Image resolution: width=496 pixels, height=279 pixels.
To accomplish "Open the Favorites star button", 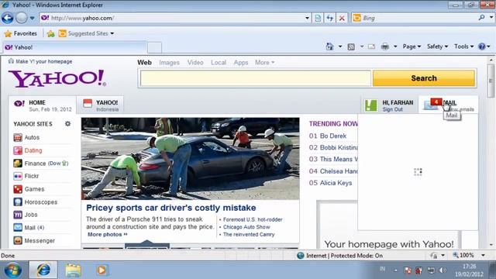I will point(21,33).
